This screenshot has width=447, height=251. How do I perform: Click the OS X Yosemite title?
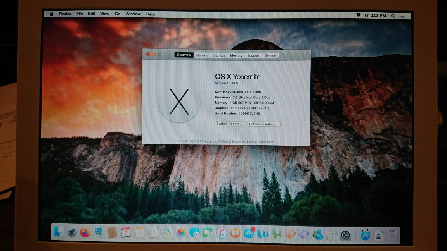coord(238,77)
